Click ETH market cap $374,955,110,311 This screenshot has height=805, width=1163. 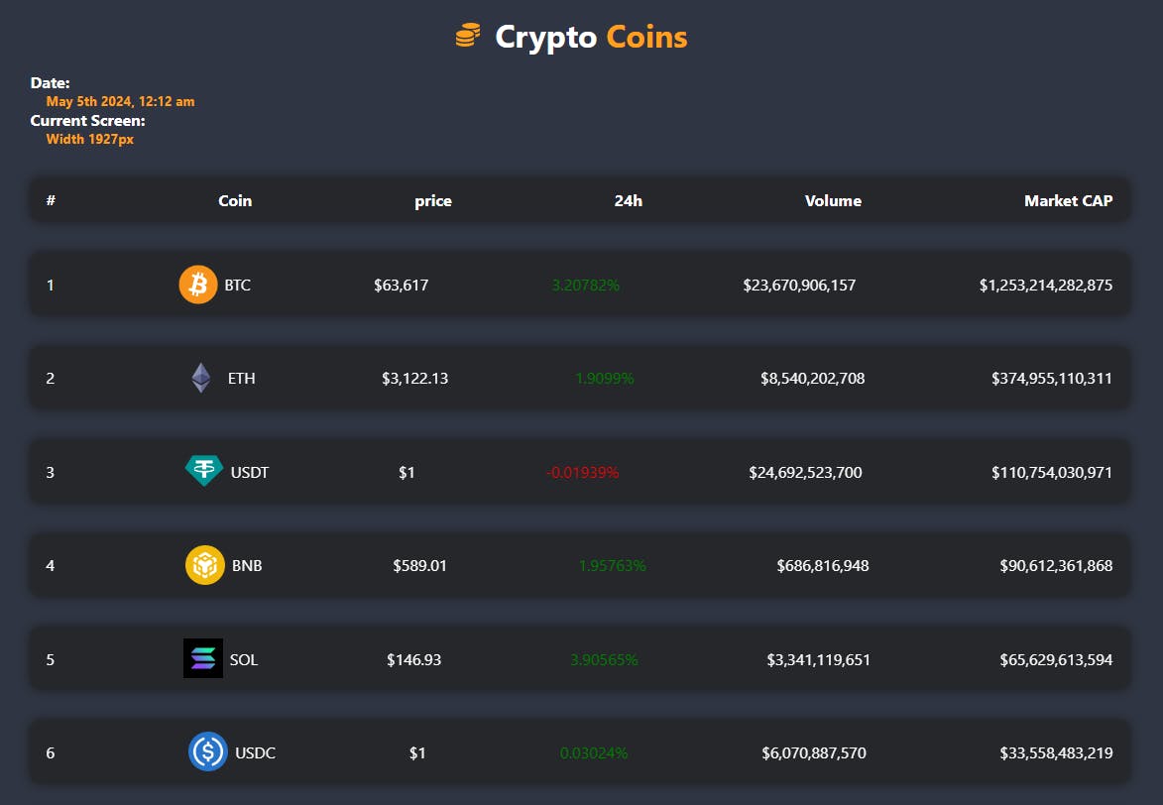coord(1052,379)
